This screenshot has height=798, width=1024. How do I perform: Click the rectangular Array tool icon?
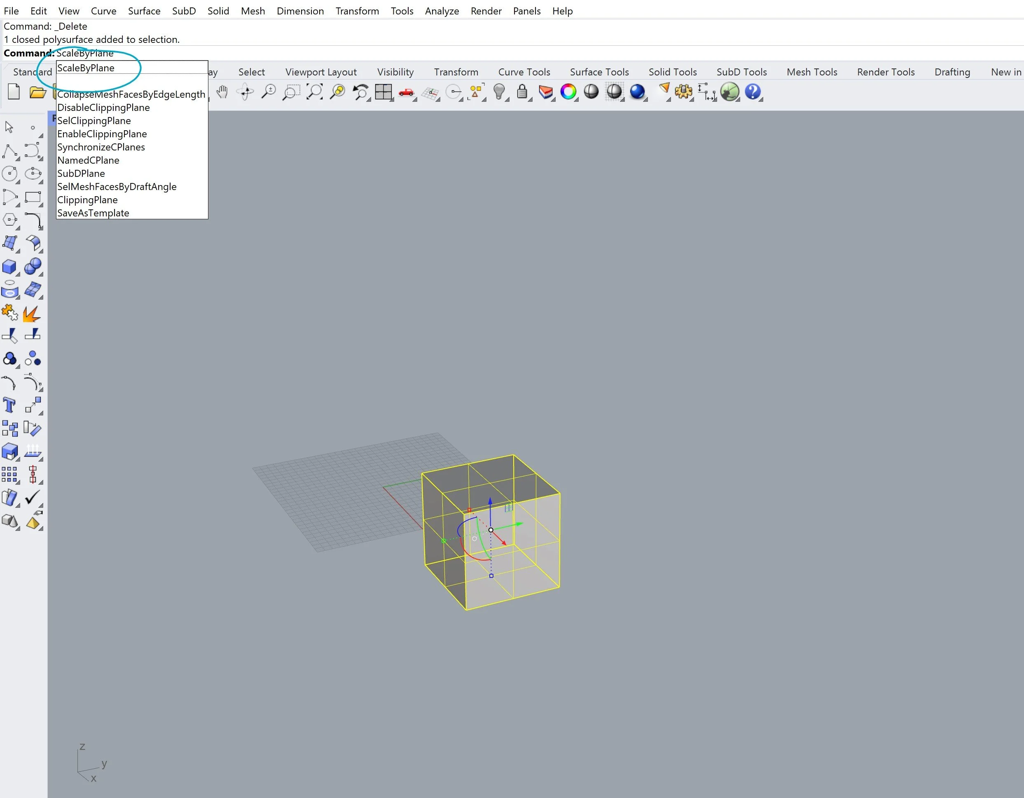point(9,474)
